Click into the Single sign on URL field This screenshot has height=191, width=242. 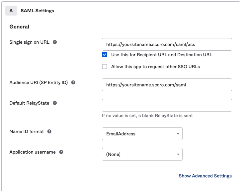pyautogui.click(x=167, y=44)
